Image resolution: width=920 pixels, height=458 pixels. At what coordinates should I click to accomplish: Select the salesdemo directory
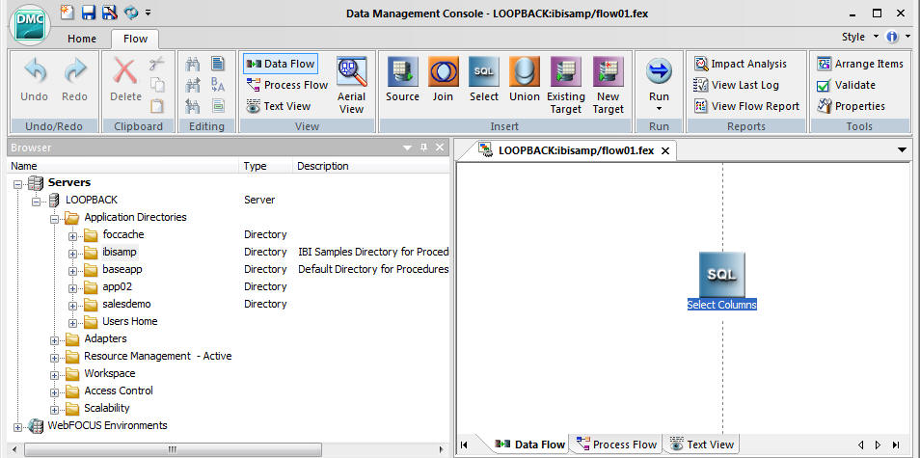click(126, 304)
